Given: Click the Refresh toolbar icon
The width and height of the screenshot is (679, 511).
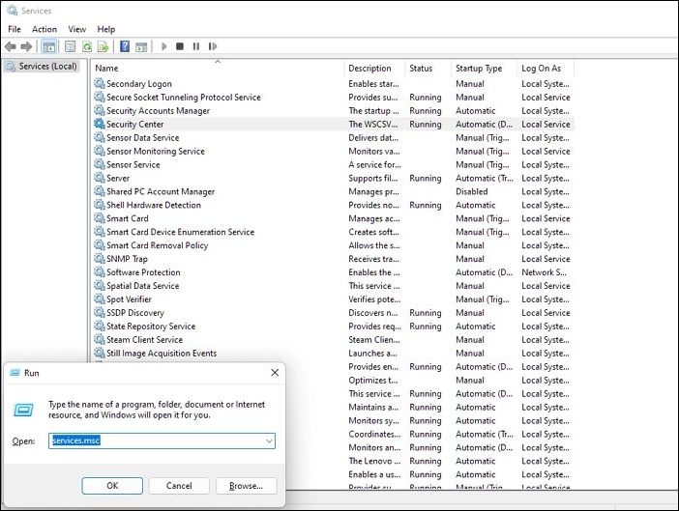Looking at the screenshot, I should (87, 46).
